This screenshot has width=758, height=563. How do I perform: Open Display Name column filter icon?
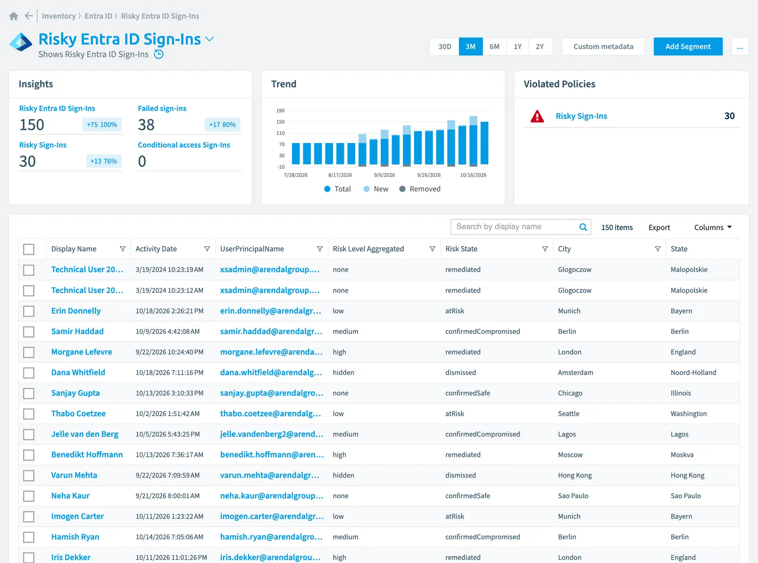point(123,249)
